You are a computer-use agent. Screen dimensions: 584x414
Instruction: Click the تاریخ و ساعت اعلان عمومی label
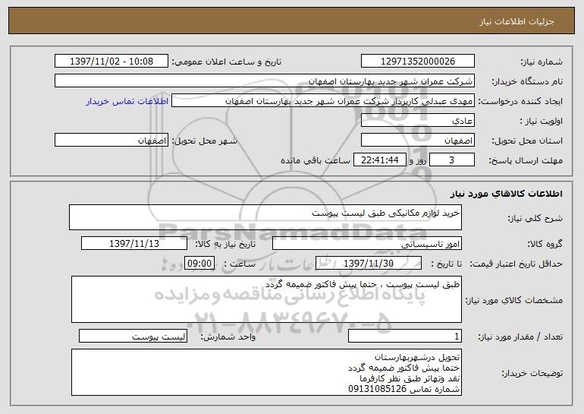(x=227, y=62)
